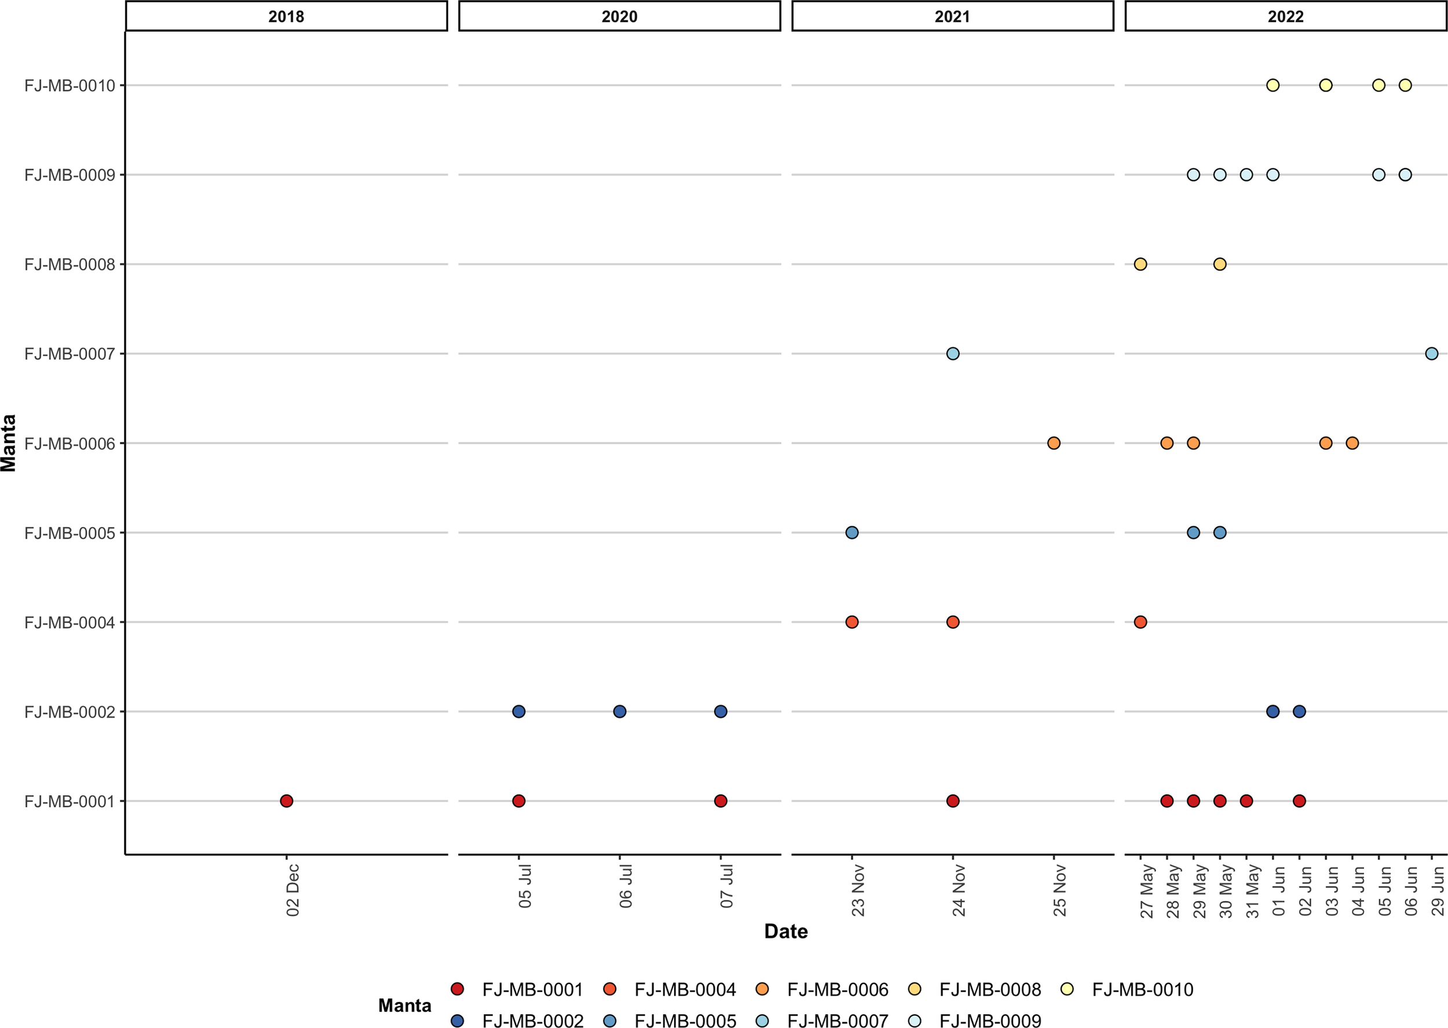Click the FJ-MB-0006 y-axis label

(x=70, y=444)
